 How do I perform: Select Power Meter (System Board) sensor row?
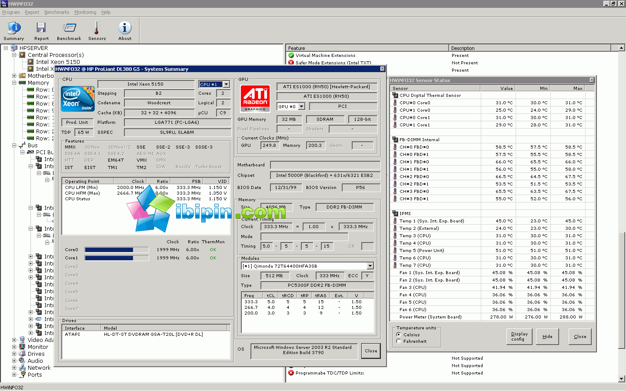pos(492,317)
